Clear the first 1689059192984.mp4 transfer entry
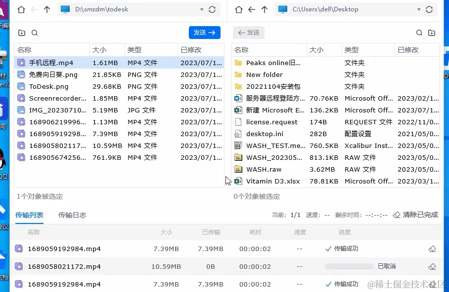The image size is (449, 292). point(432,249)
